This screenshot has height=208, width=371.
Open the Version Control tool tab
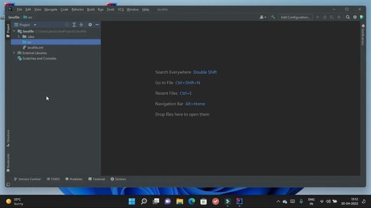(x=27, y=179)
